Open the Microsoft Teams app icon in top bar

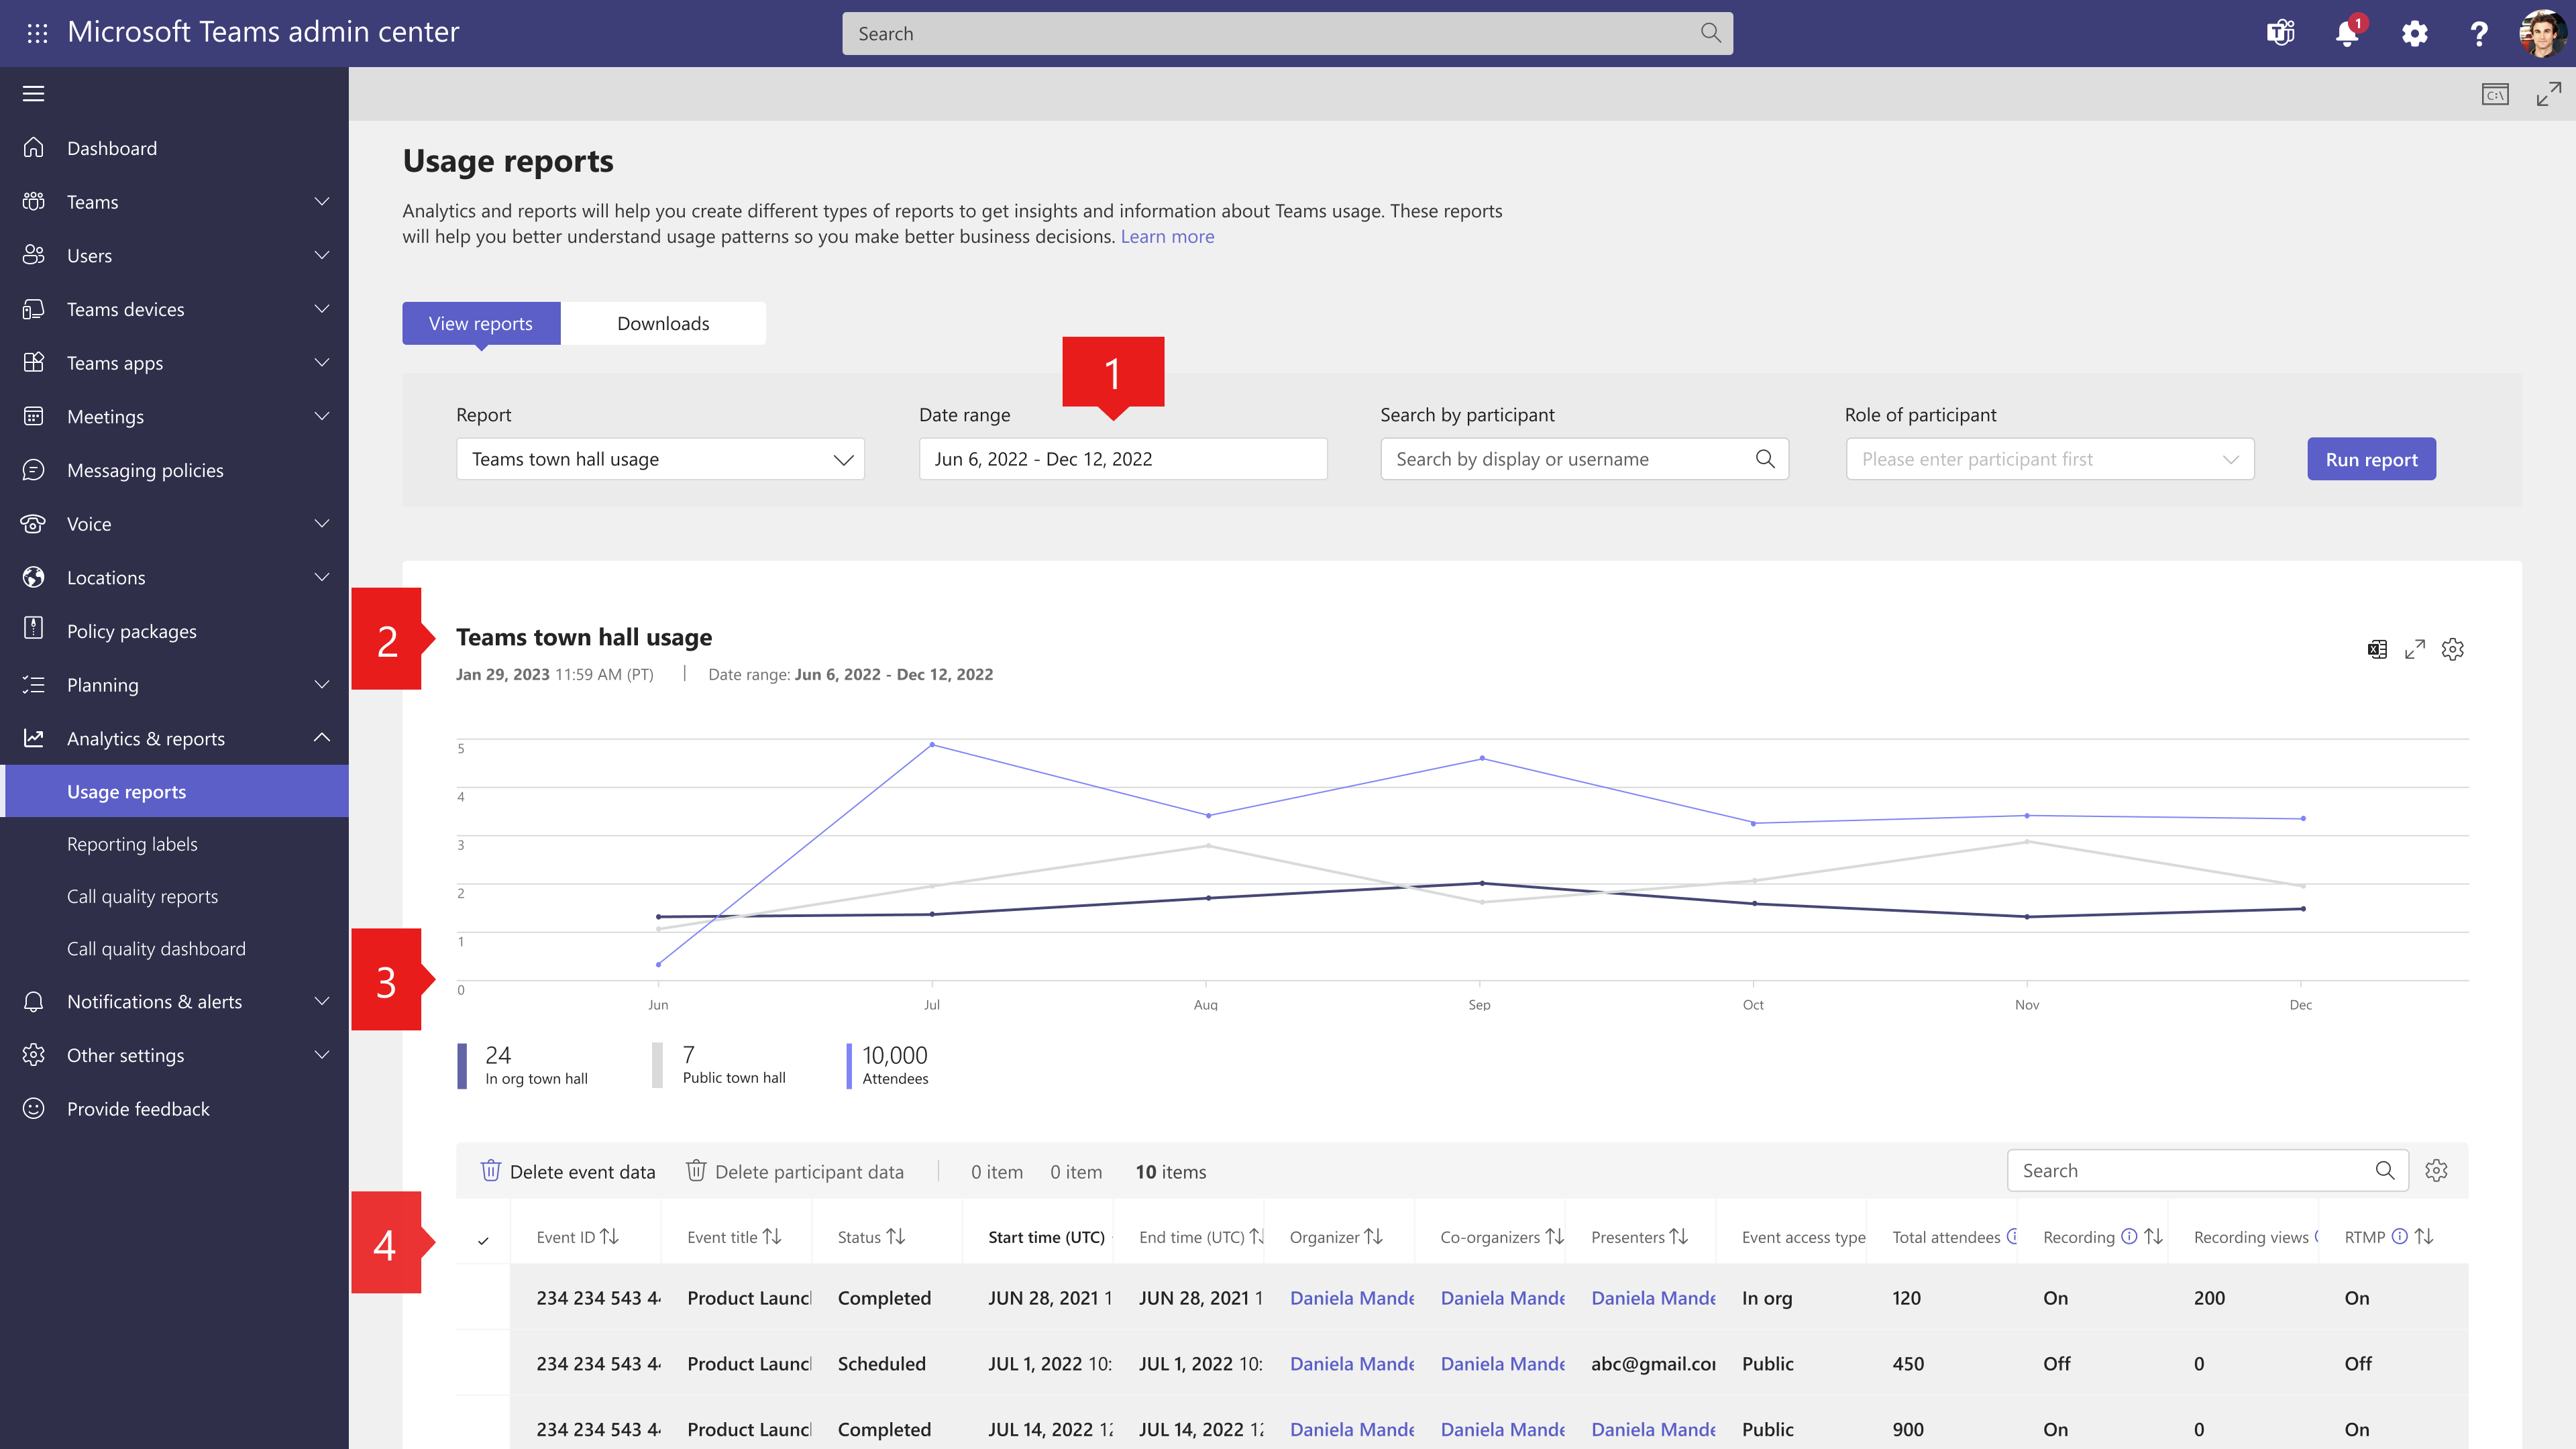coord(2281,33)
